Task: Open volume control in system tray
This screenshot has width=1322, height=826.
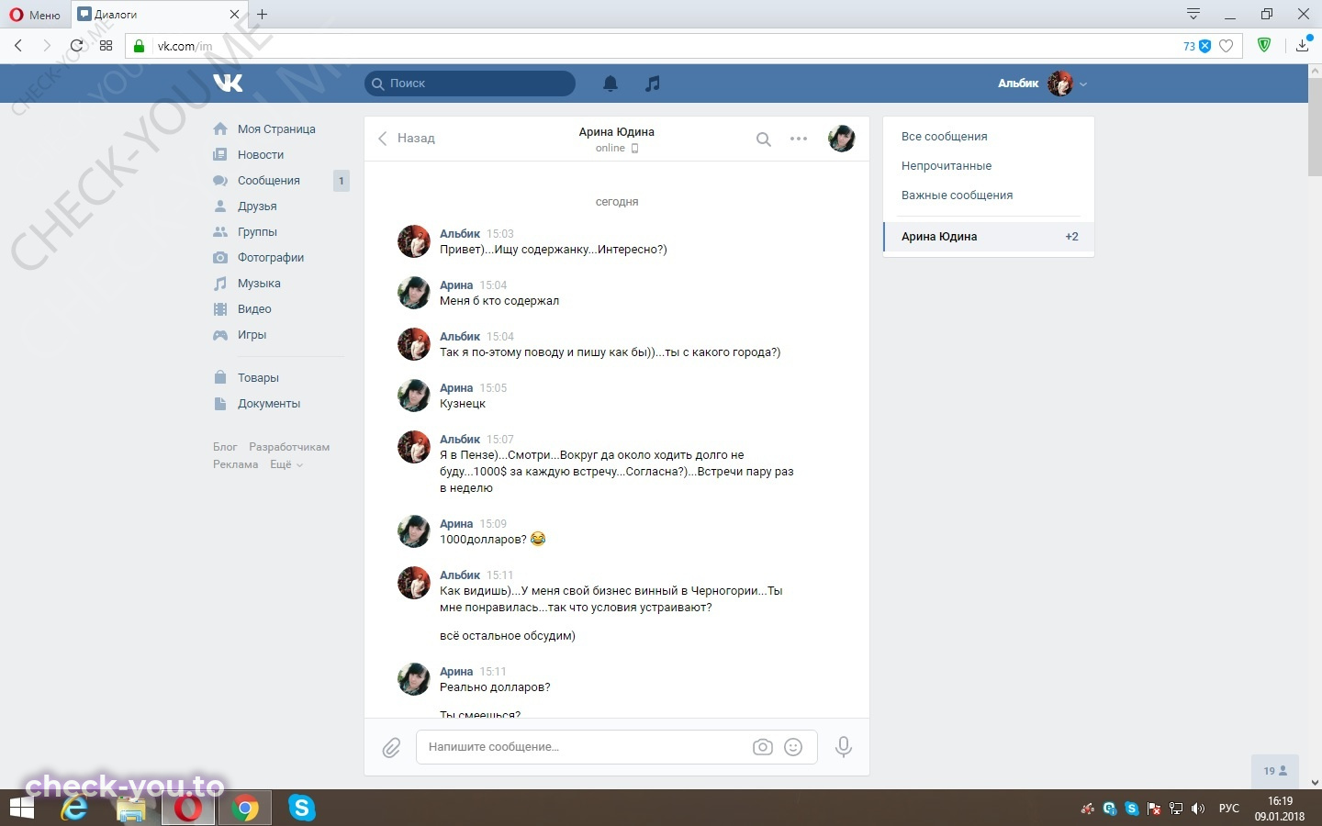Action: 1197,809
